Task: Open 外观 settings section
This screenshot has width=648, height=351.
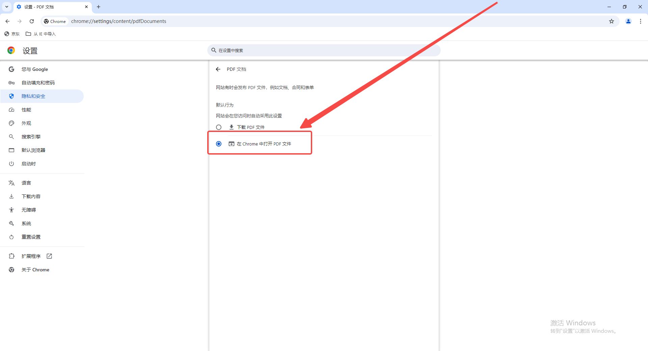Action: click(42, 123)
